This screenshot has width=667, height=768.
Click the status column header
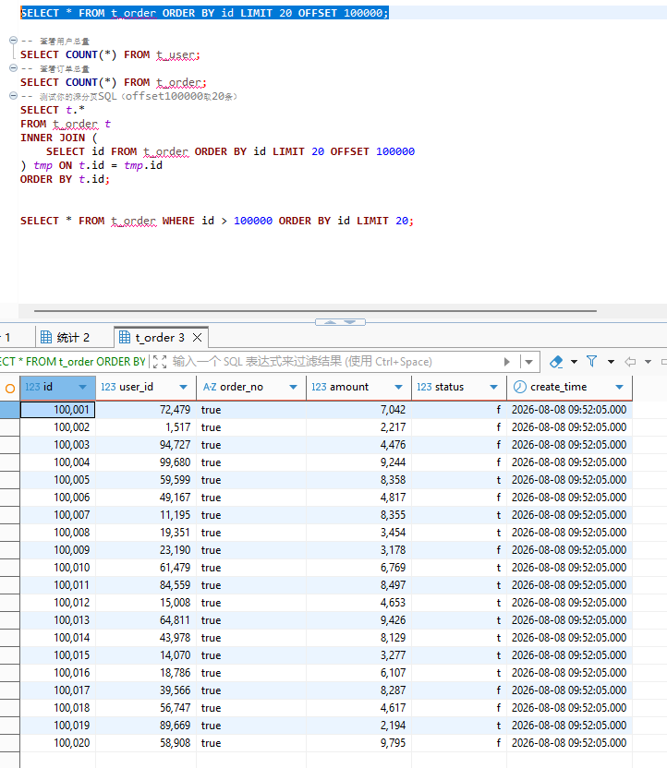tap(459, 387)
